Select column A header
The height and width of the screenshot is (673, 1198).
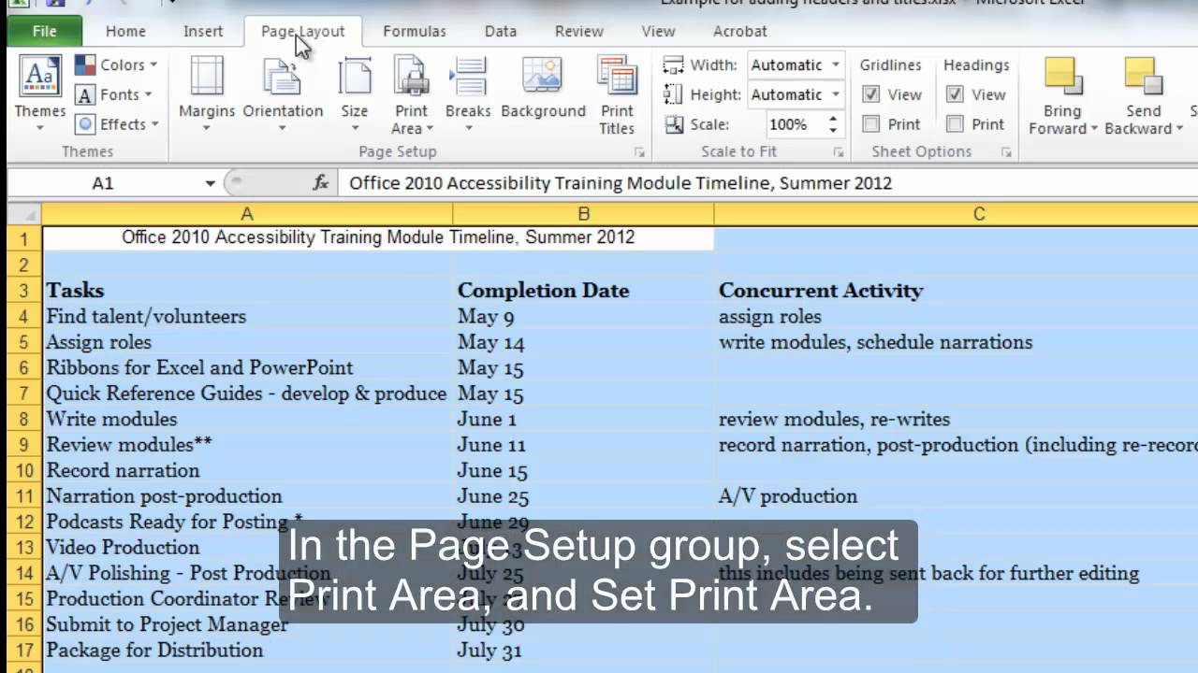pos(247,214)
